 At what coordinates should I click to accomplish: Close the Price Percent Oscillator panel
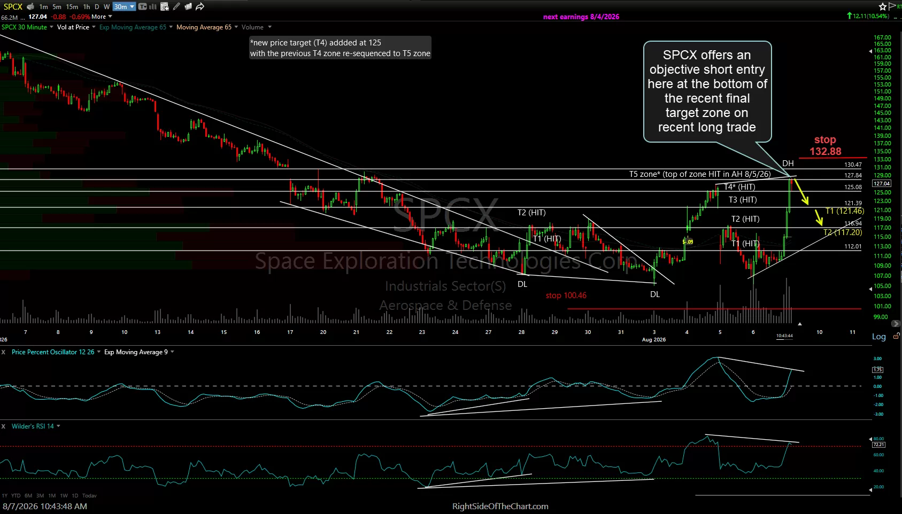(3, 352)
